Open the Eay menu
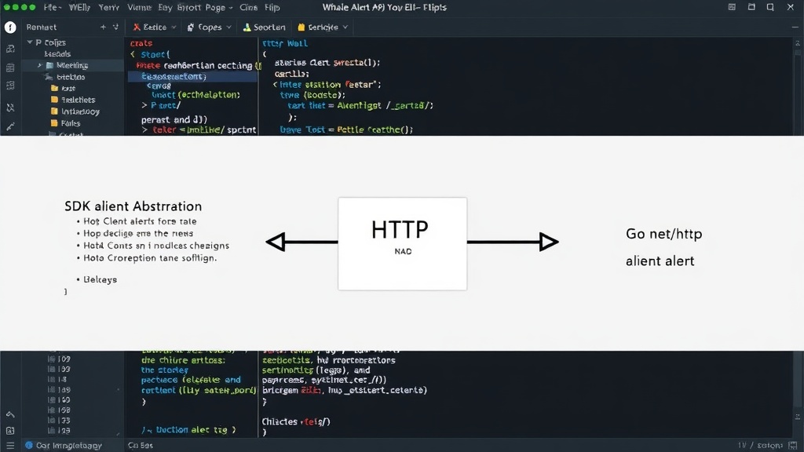Viewport: 804px width, 452px height. point(165,7)
